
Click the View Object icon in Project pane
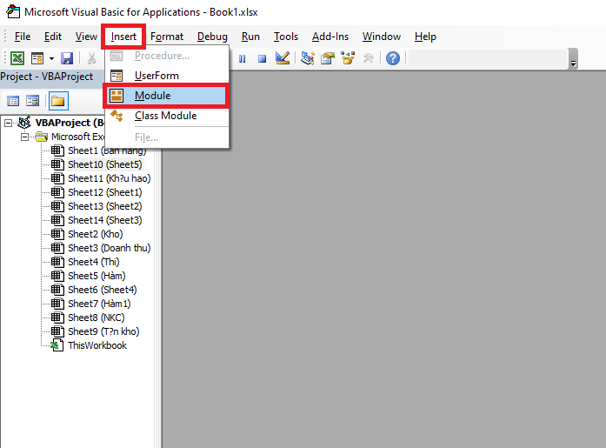pyautogui.click(x=32, y=101)
